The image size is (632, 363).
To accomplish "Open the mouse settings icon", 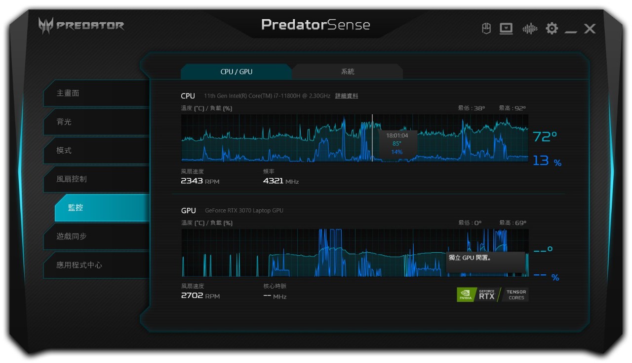I will point(486,29).
